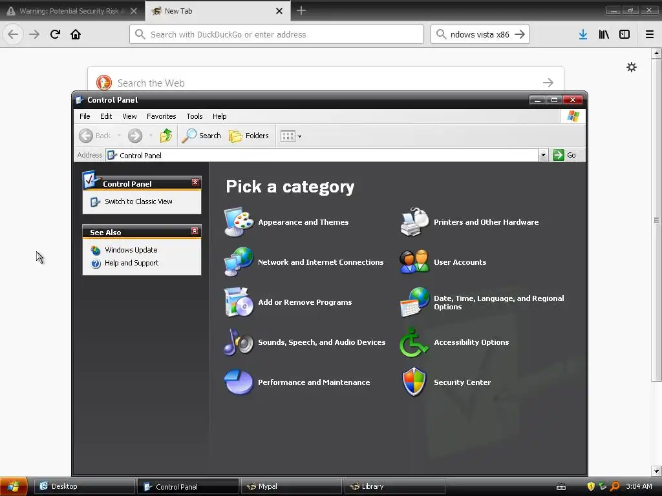Viewport: 662px width, 496px height.
Task: Click User Accounts text link
Action: point(460,262)
